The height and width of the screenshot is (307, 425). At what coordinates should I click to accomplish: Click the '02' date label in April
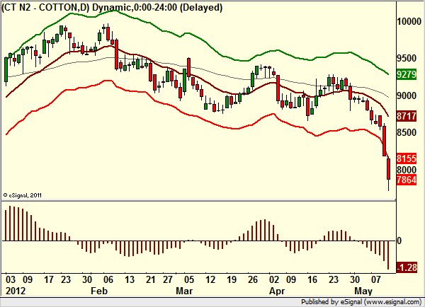(274, 279)
